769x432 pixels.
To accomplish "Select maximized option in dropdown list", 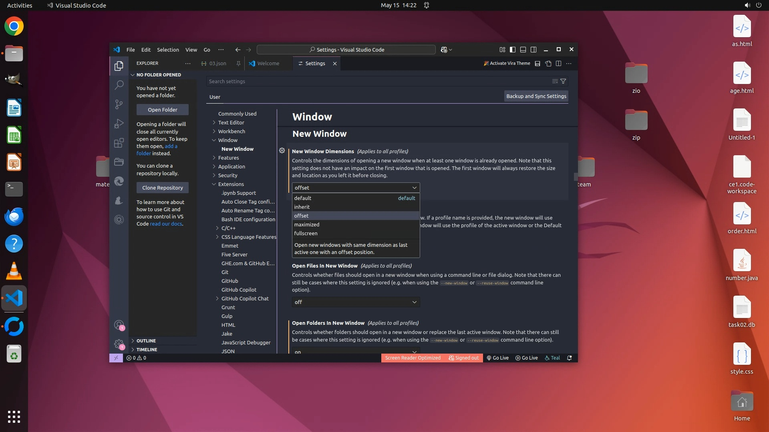I will coord(307,224).
